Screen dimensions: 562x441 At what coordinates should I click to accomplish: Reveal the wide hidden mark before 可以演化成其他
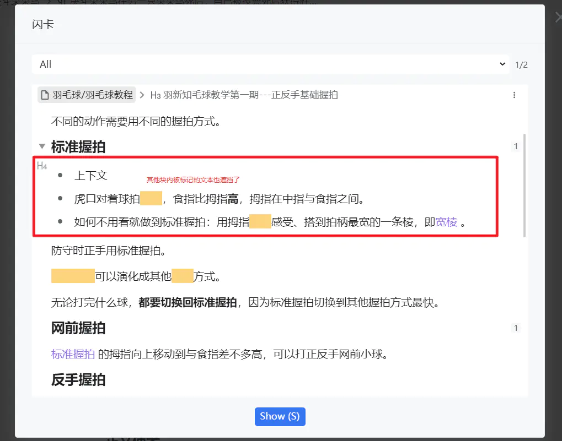[x=73, y=276]
